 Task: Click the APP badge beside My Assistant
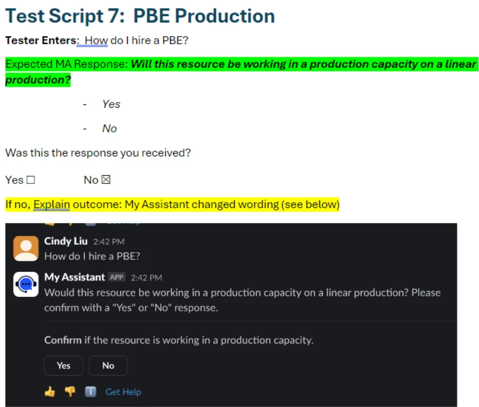coord(116,277)
